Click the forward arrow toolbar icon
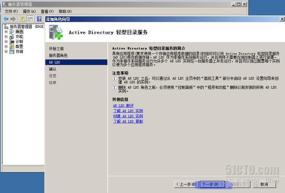Screen dimensions: 285x193 (x=13, y=19)
